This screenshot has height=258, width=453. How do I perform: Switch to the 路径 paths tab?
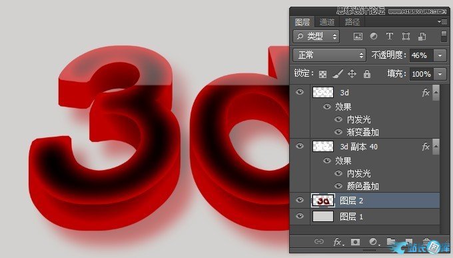click(352, 22)
